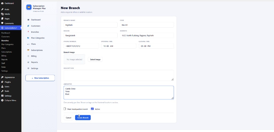Viewport: 274px width, 132px height.
Task: Click the Appearance brush icon
Action: 2,77
